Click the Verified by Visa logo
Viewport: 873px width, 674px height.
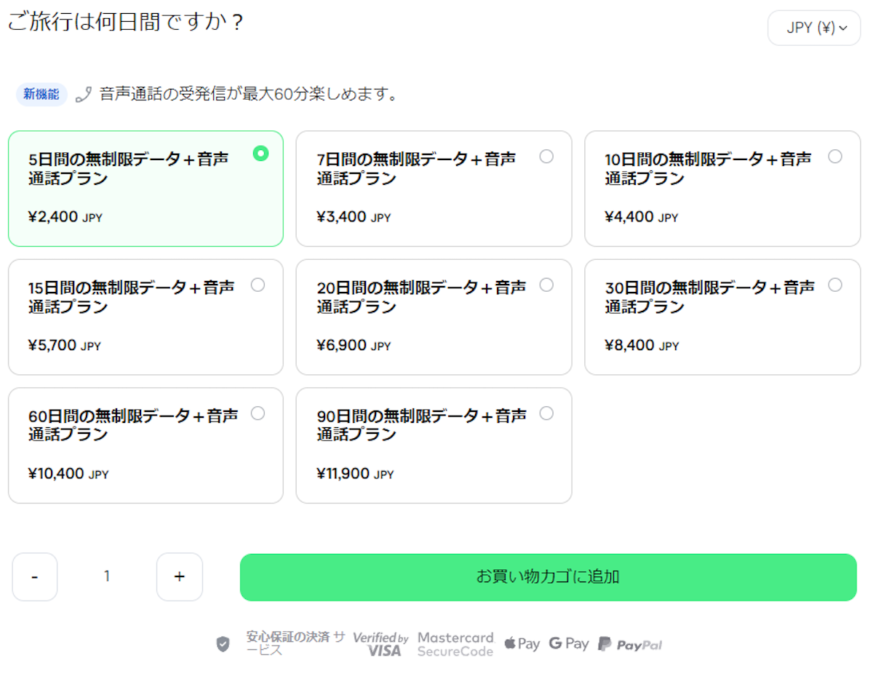[x=381, y=644]
